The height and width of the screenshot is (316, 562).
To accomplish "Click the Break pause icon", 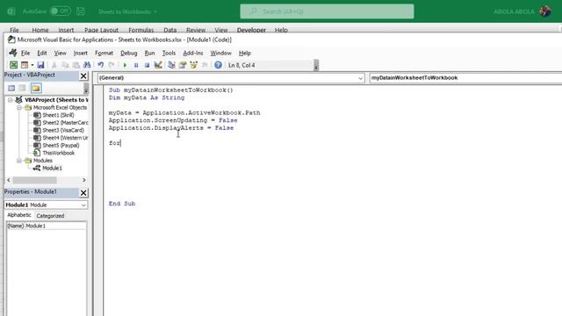I will 136,65.
